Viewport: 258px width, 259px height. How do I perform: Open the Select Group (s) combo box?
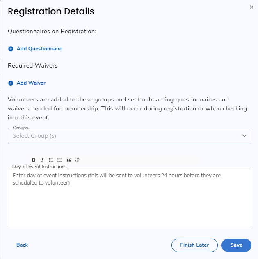130,136
